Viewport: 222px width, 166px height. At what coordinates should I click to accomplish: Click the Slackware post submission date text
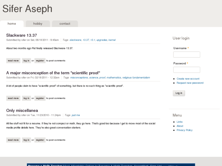coord(45,40)
